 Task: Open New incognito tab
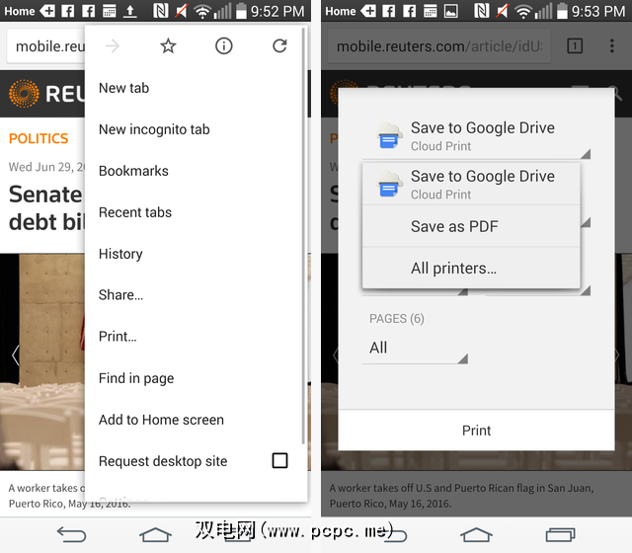click(154, 129)
